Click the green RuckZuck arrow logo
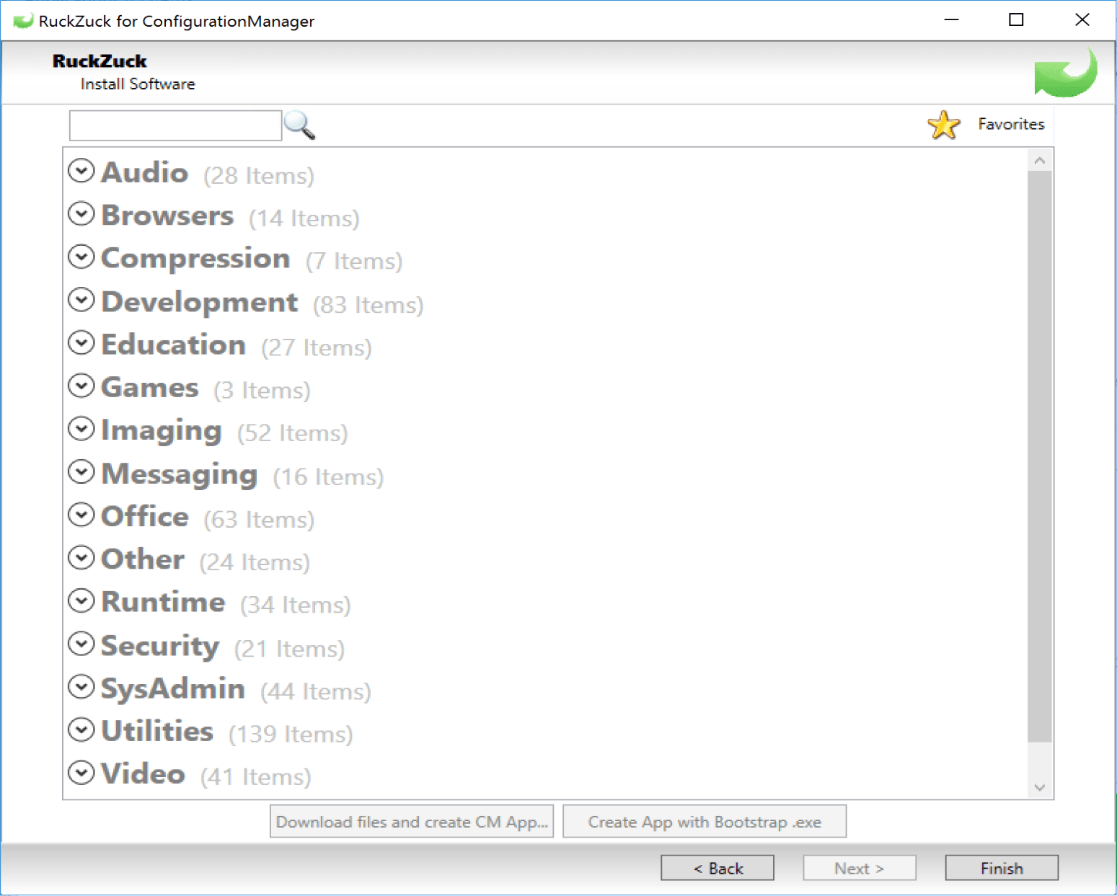Viewport: 1117px width, 896px height. click(x=1065, y=74)
